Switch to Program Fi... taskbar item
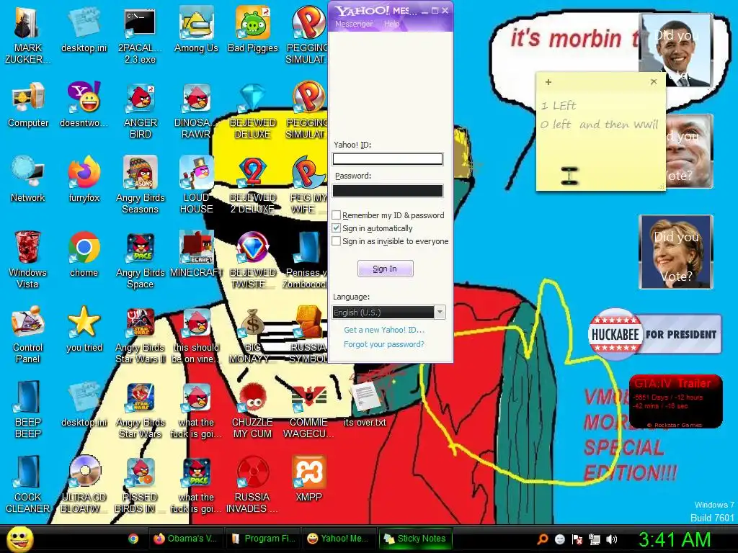 tap(262, 539)
